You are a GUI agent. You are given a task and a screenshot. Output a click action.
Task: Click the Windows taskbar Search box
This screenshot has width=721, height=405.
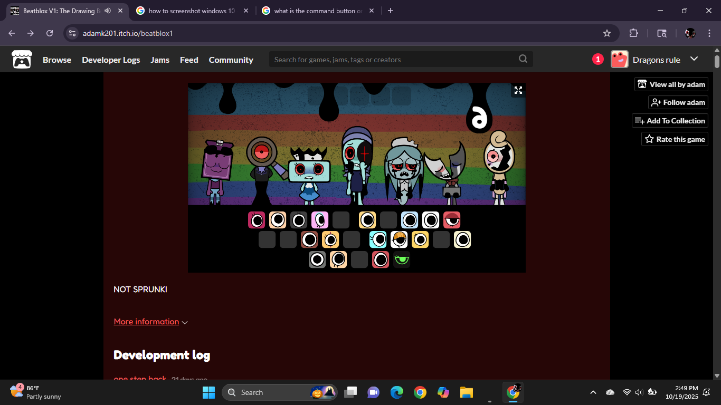click(x=280, y=392)
